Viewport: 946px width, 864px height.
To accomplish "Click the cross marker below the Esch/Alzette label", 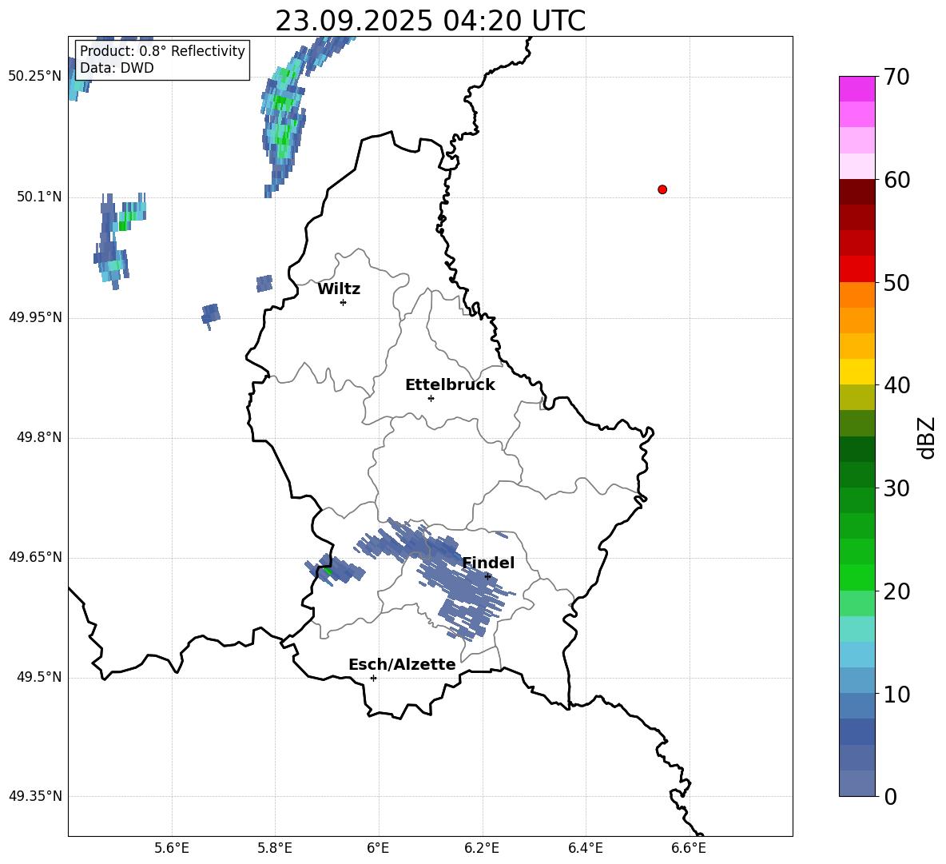I will click(x=373, y=678).
